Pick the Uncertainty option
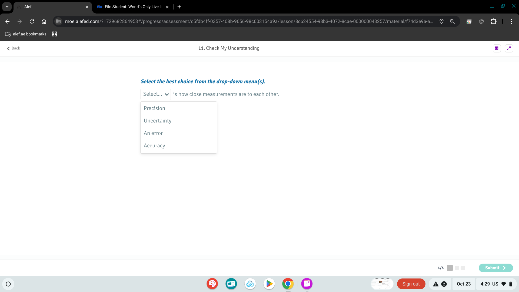Screen dimensions: 519x292 click(x=158, y=121)
